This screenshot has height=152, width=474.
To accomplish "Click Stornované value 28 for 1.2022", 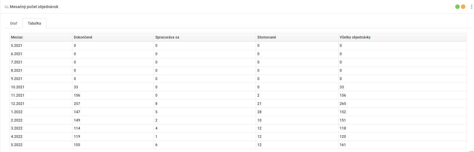I will pos(259,112).
